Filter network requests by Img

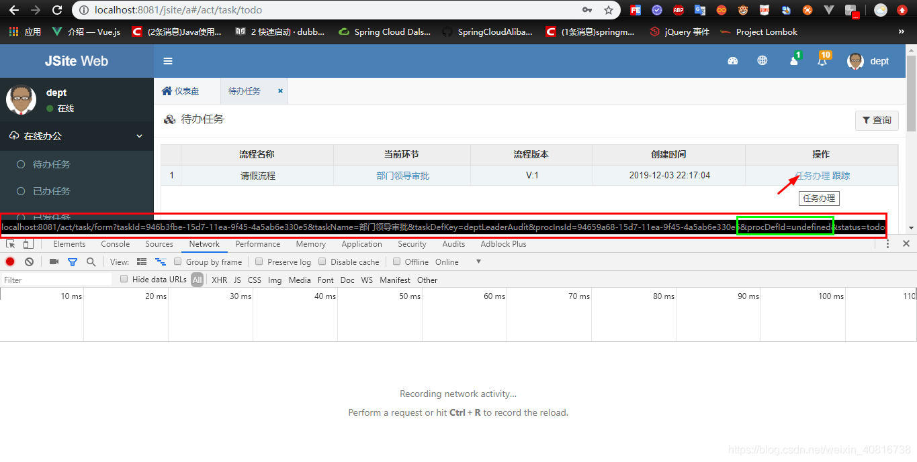point(275,280)
